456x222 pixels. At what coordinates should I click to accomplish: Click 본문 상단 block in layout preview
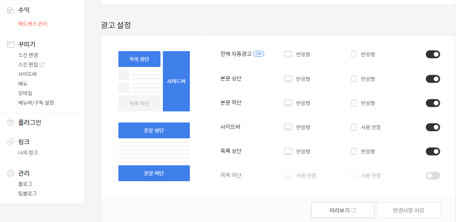pyautogui.click(x=154, y=130)
